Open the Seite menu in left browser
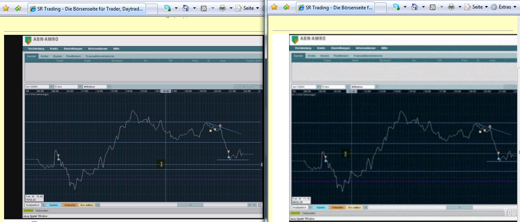This screenshot has height=222, width=520. point(248,8)
